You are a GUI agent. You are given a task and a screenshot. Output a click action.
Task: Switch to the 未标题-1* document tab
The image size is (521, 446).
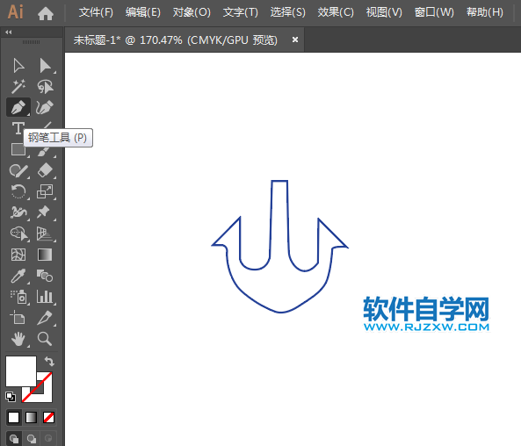tap(175, 40)
